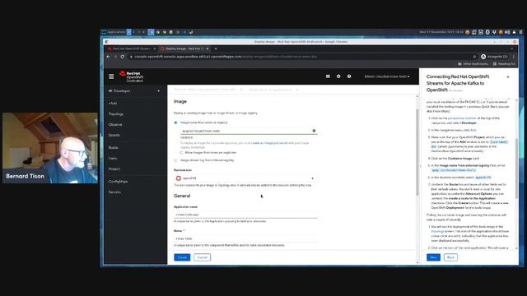Image resolution: width=527 pixels, height=296 pixels.
Task: Bookmark this page with star icon
Action: pyautogui.click(x=474, y=57)
